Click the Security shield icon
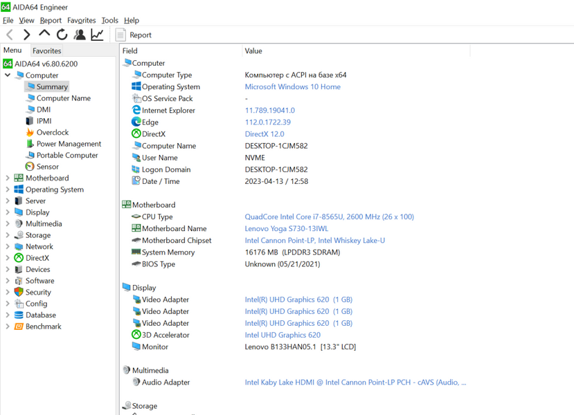This screenshot has height=415, width=574. tap(19, 292)
